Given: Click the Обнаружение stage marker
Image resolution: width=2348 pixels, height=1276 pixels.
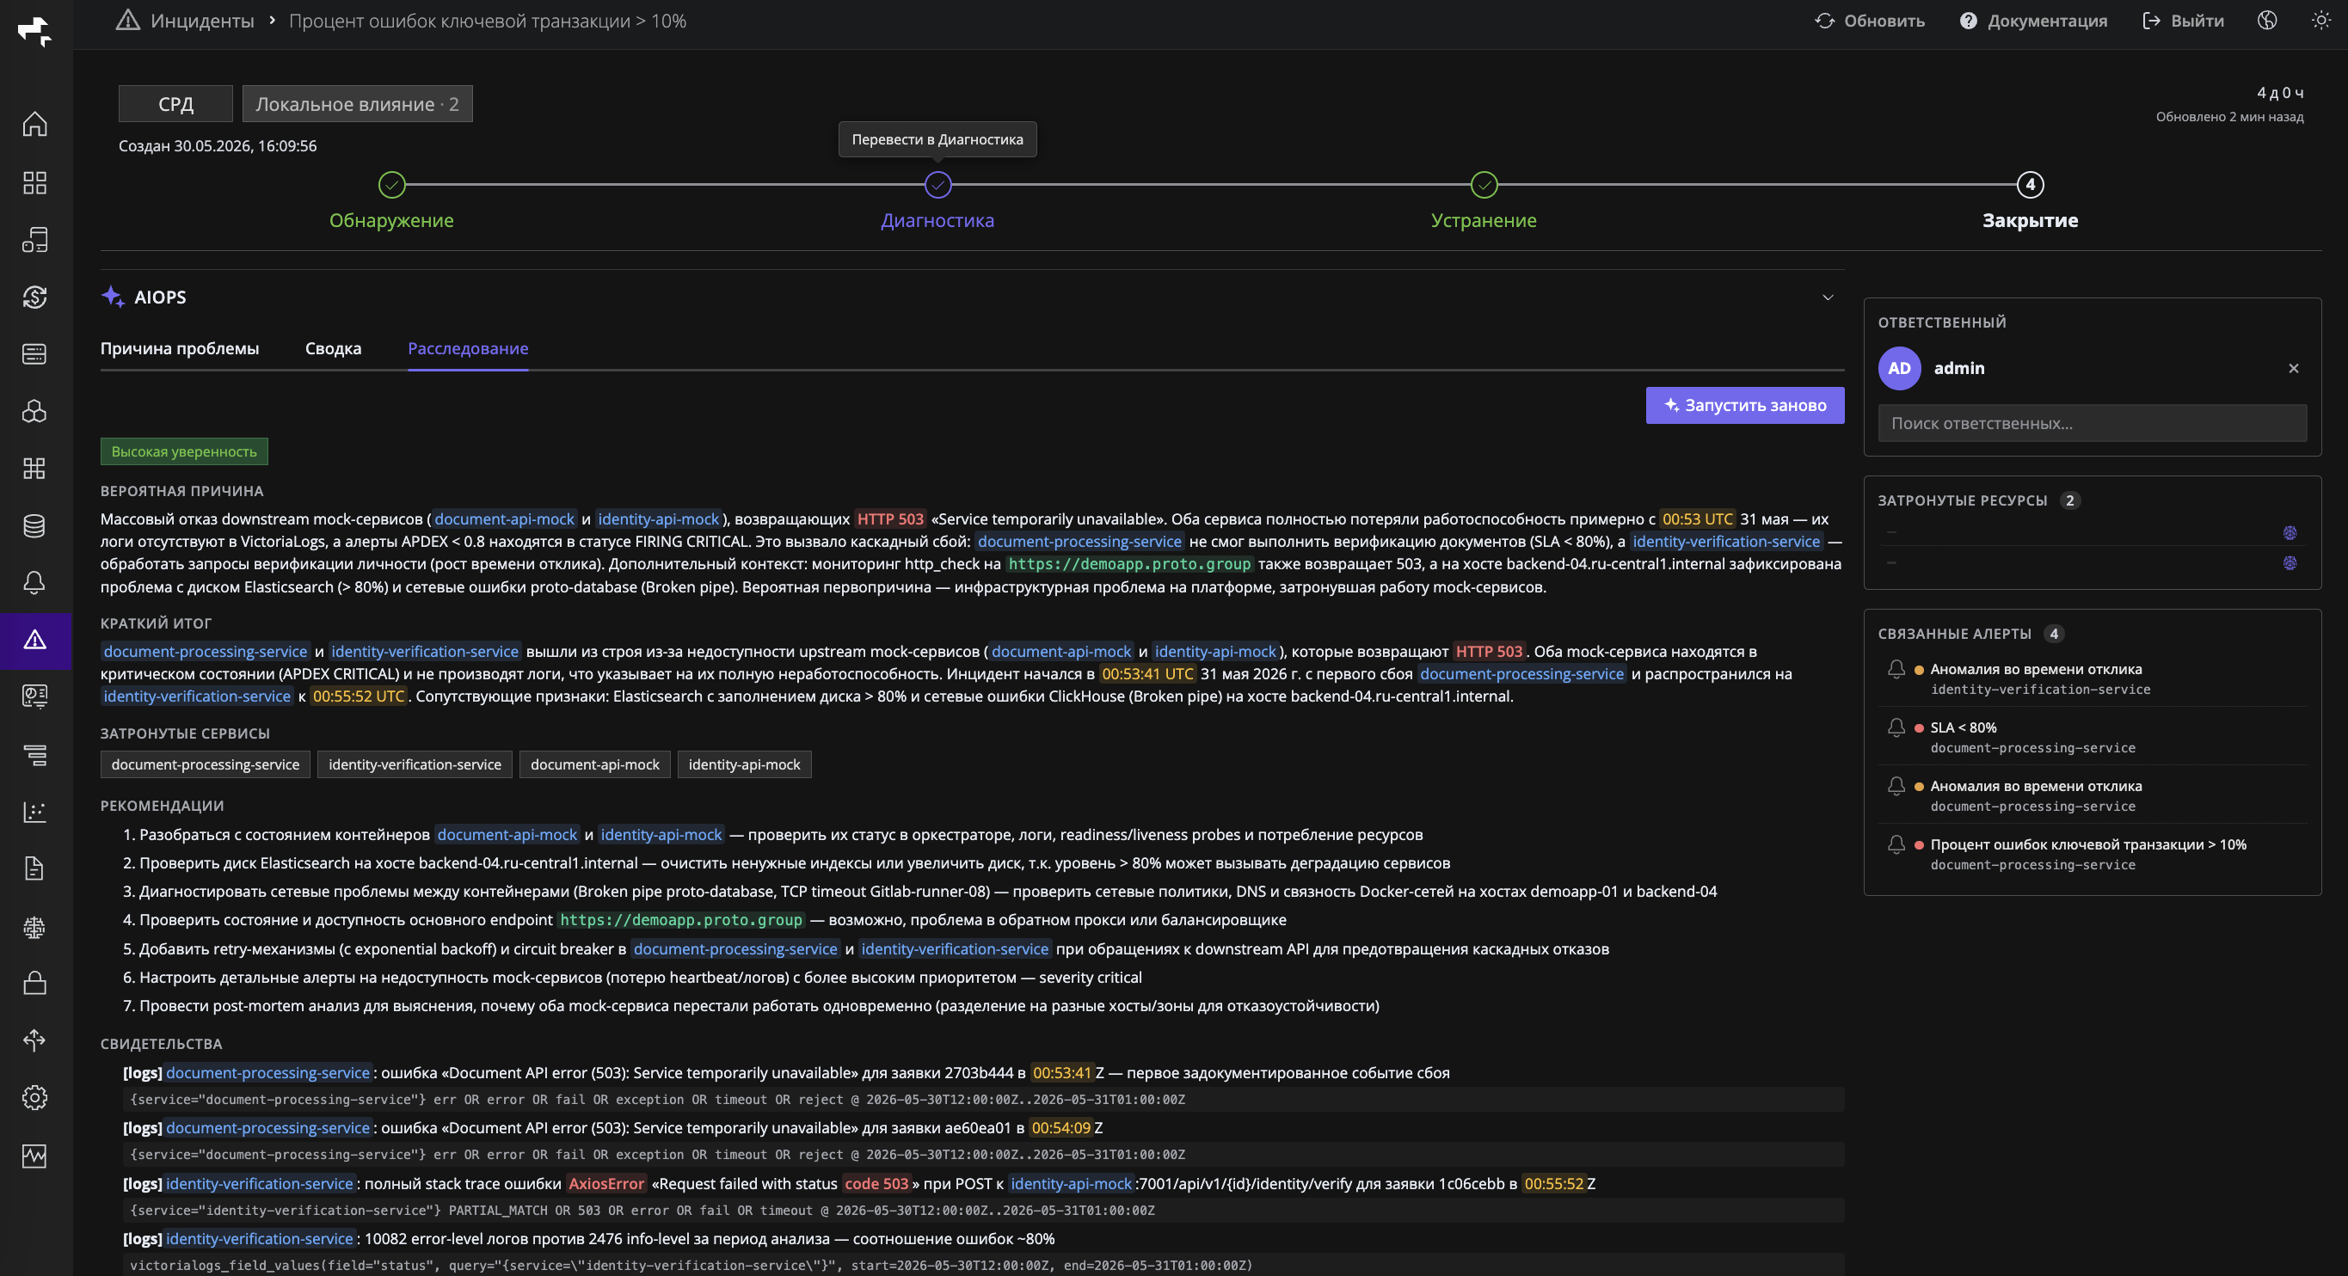Looking at the screenshot, I should (392, 185).
